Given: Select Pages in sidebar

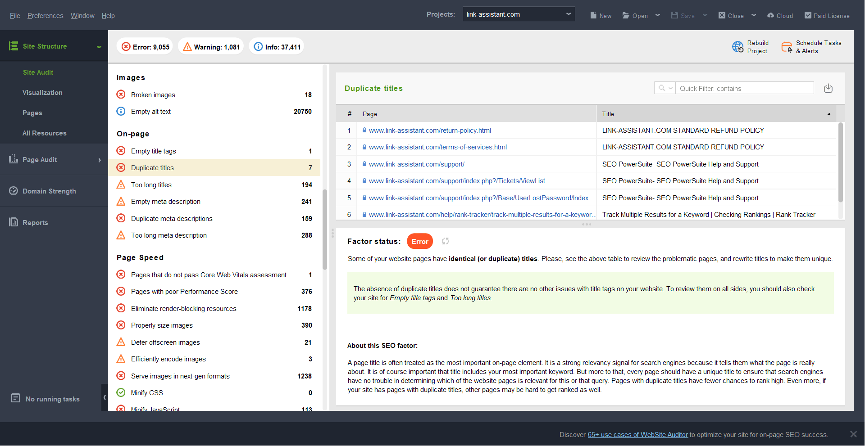Looking at the screenshot, I should pyautogui.click(x=32, y=113).
